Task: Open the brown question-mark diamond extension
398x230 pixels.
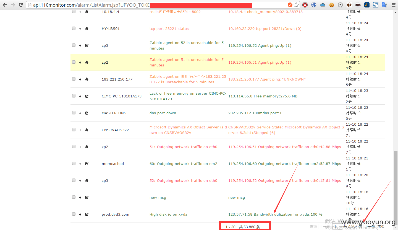Action: [349, 5]
